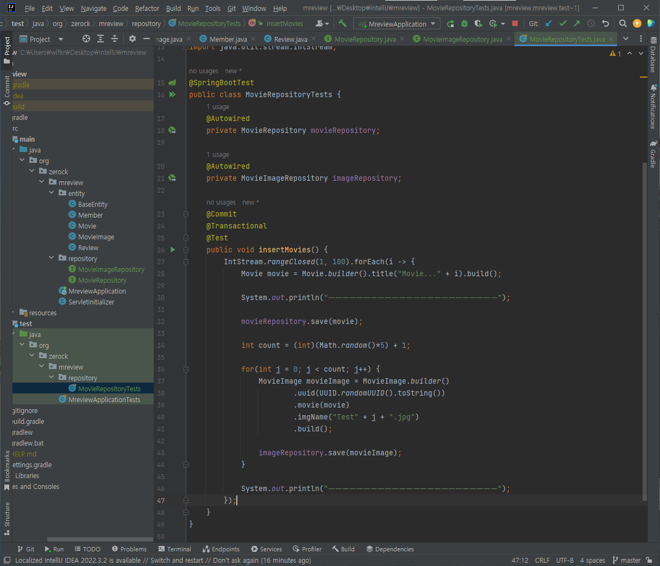The height and width of the screenshot is (566, 660).
Task: Collapse the entity package in tree
Action: (52, 193)
